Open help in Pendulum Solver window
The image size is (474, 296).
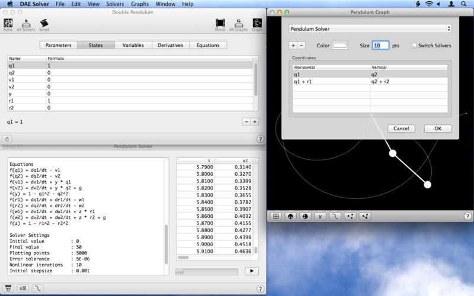pos(260,288)
